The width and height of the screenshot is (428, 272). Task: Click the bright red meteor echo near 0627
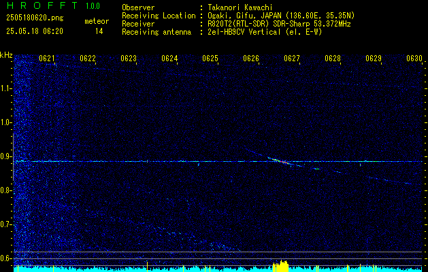(x=279, y=160)
